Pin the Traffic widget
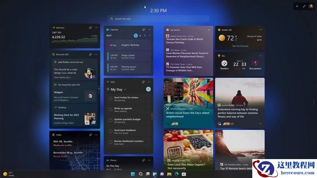The width and height of the screenshot is (317, 178). click(90, 134)
